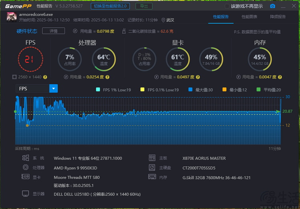Click the GPU 61℃ temperature gauge
This screenshot has width=300, height=209.
point(178,59)
